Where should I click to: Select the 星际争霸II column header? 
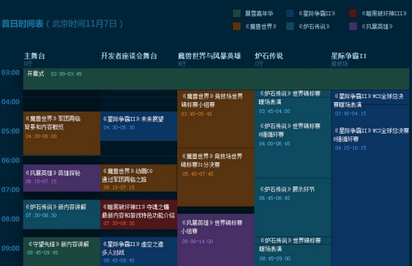pyautogui.click(x=349, y=56)
